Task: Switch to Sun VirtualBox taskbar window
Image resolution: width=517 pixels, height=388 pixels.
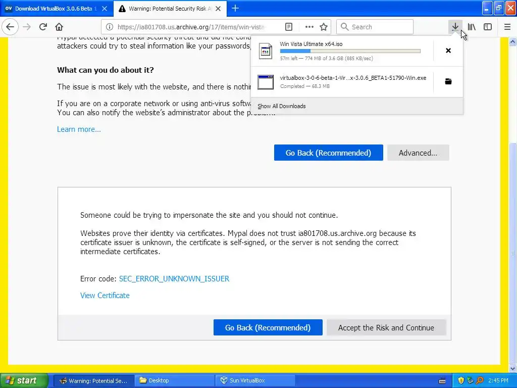Action: pyautogui.click(x=255, y=380)
